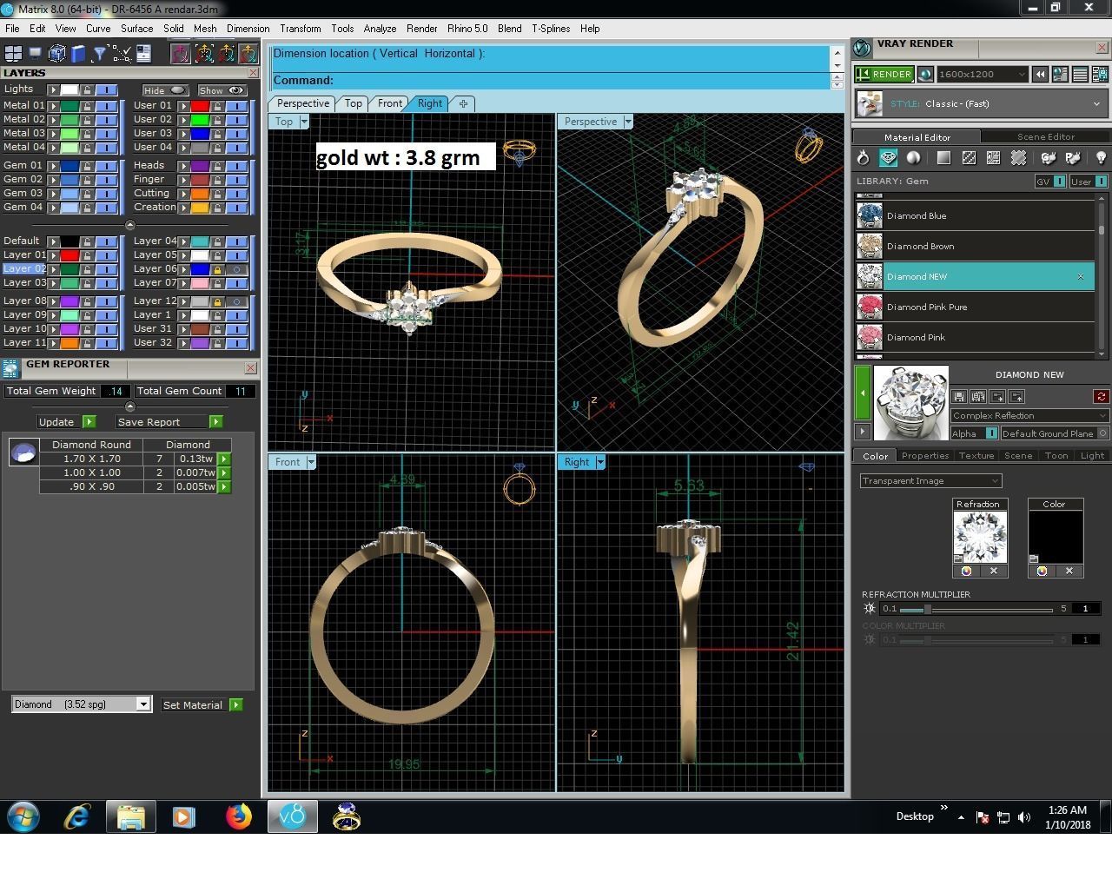Switch to the Scene Editor tab
This screenshot has height=892, width=1112.
point(1046,136)
